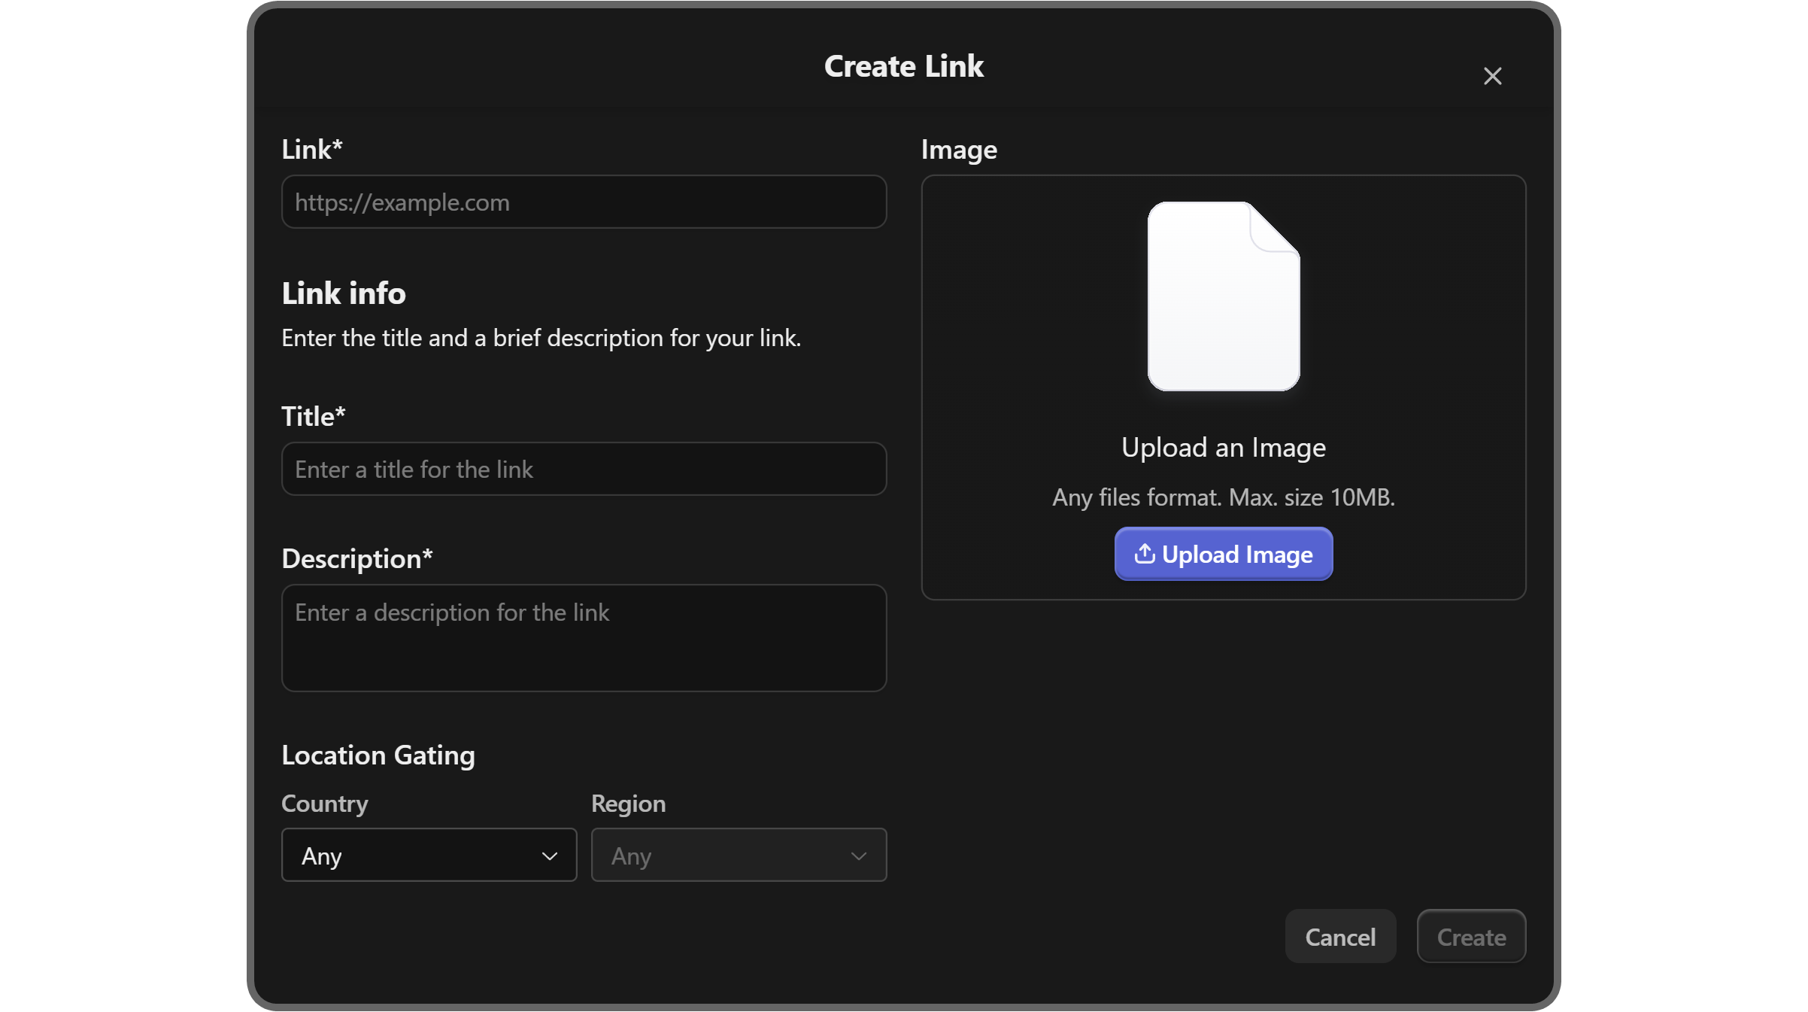
Task: Focus the Link URL input field
Action: 584,202
